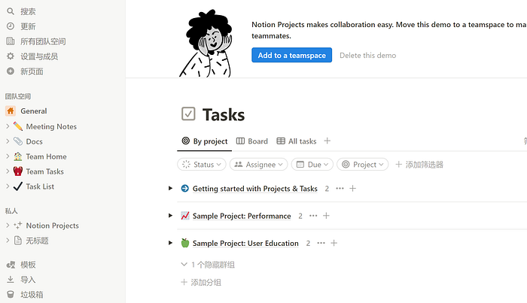
Task: Click the Task List checkmark icon
Action: [x=18, y=186]
